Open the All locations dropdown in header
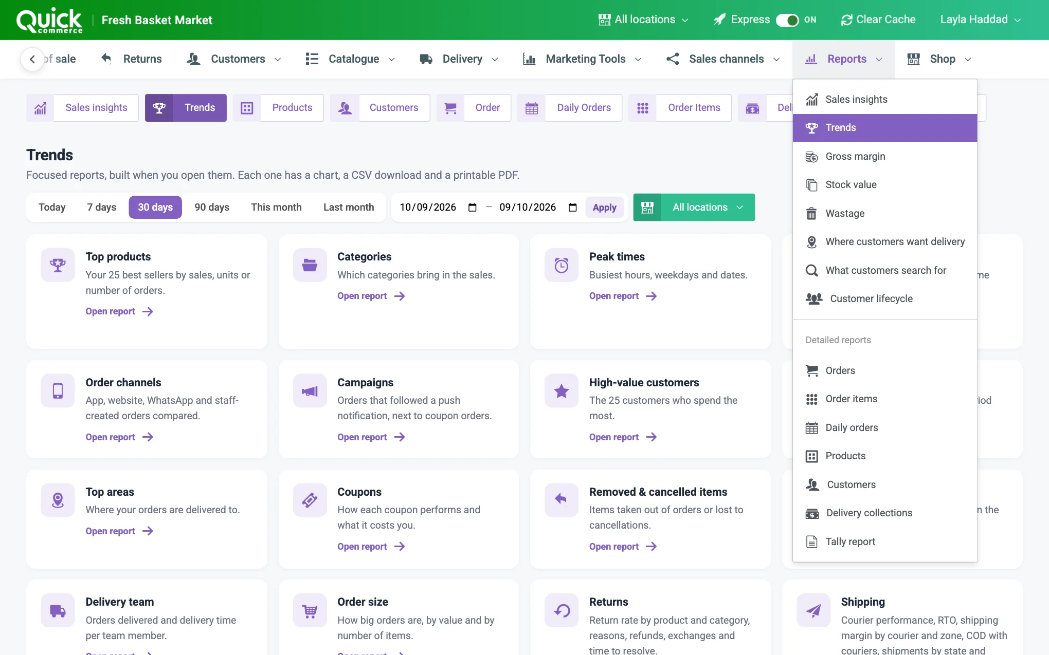This screenshot has width=1049, height=655. coord(643,20)
